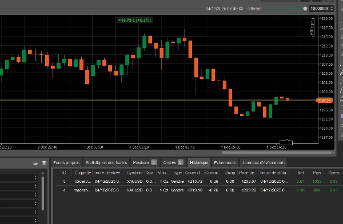Select the Historique tab

tap(199, 162)
